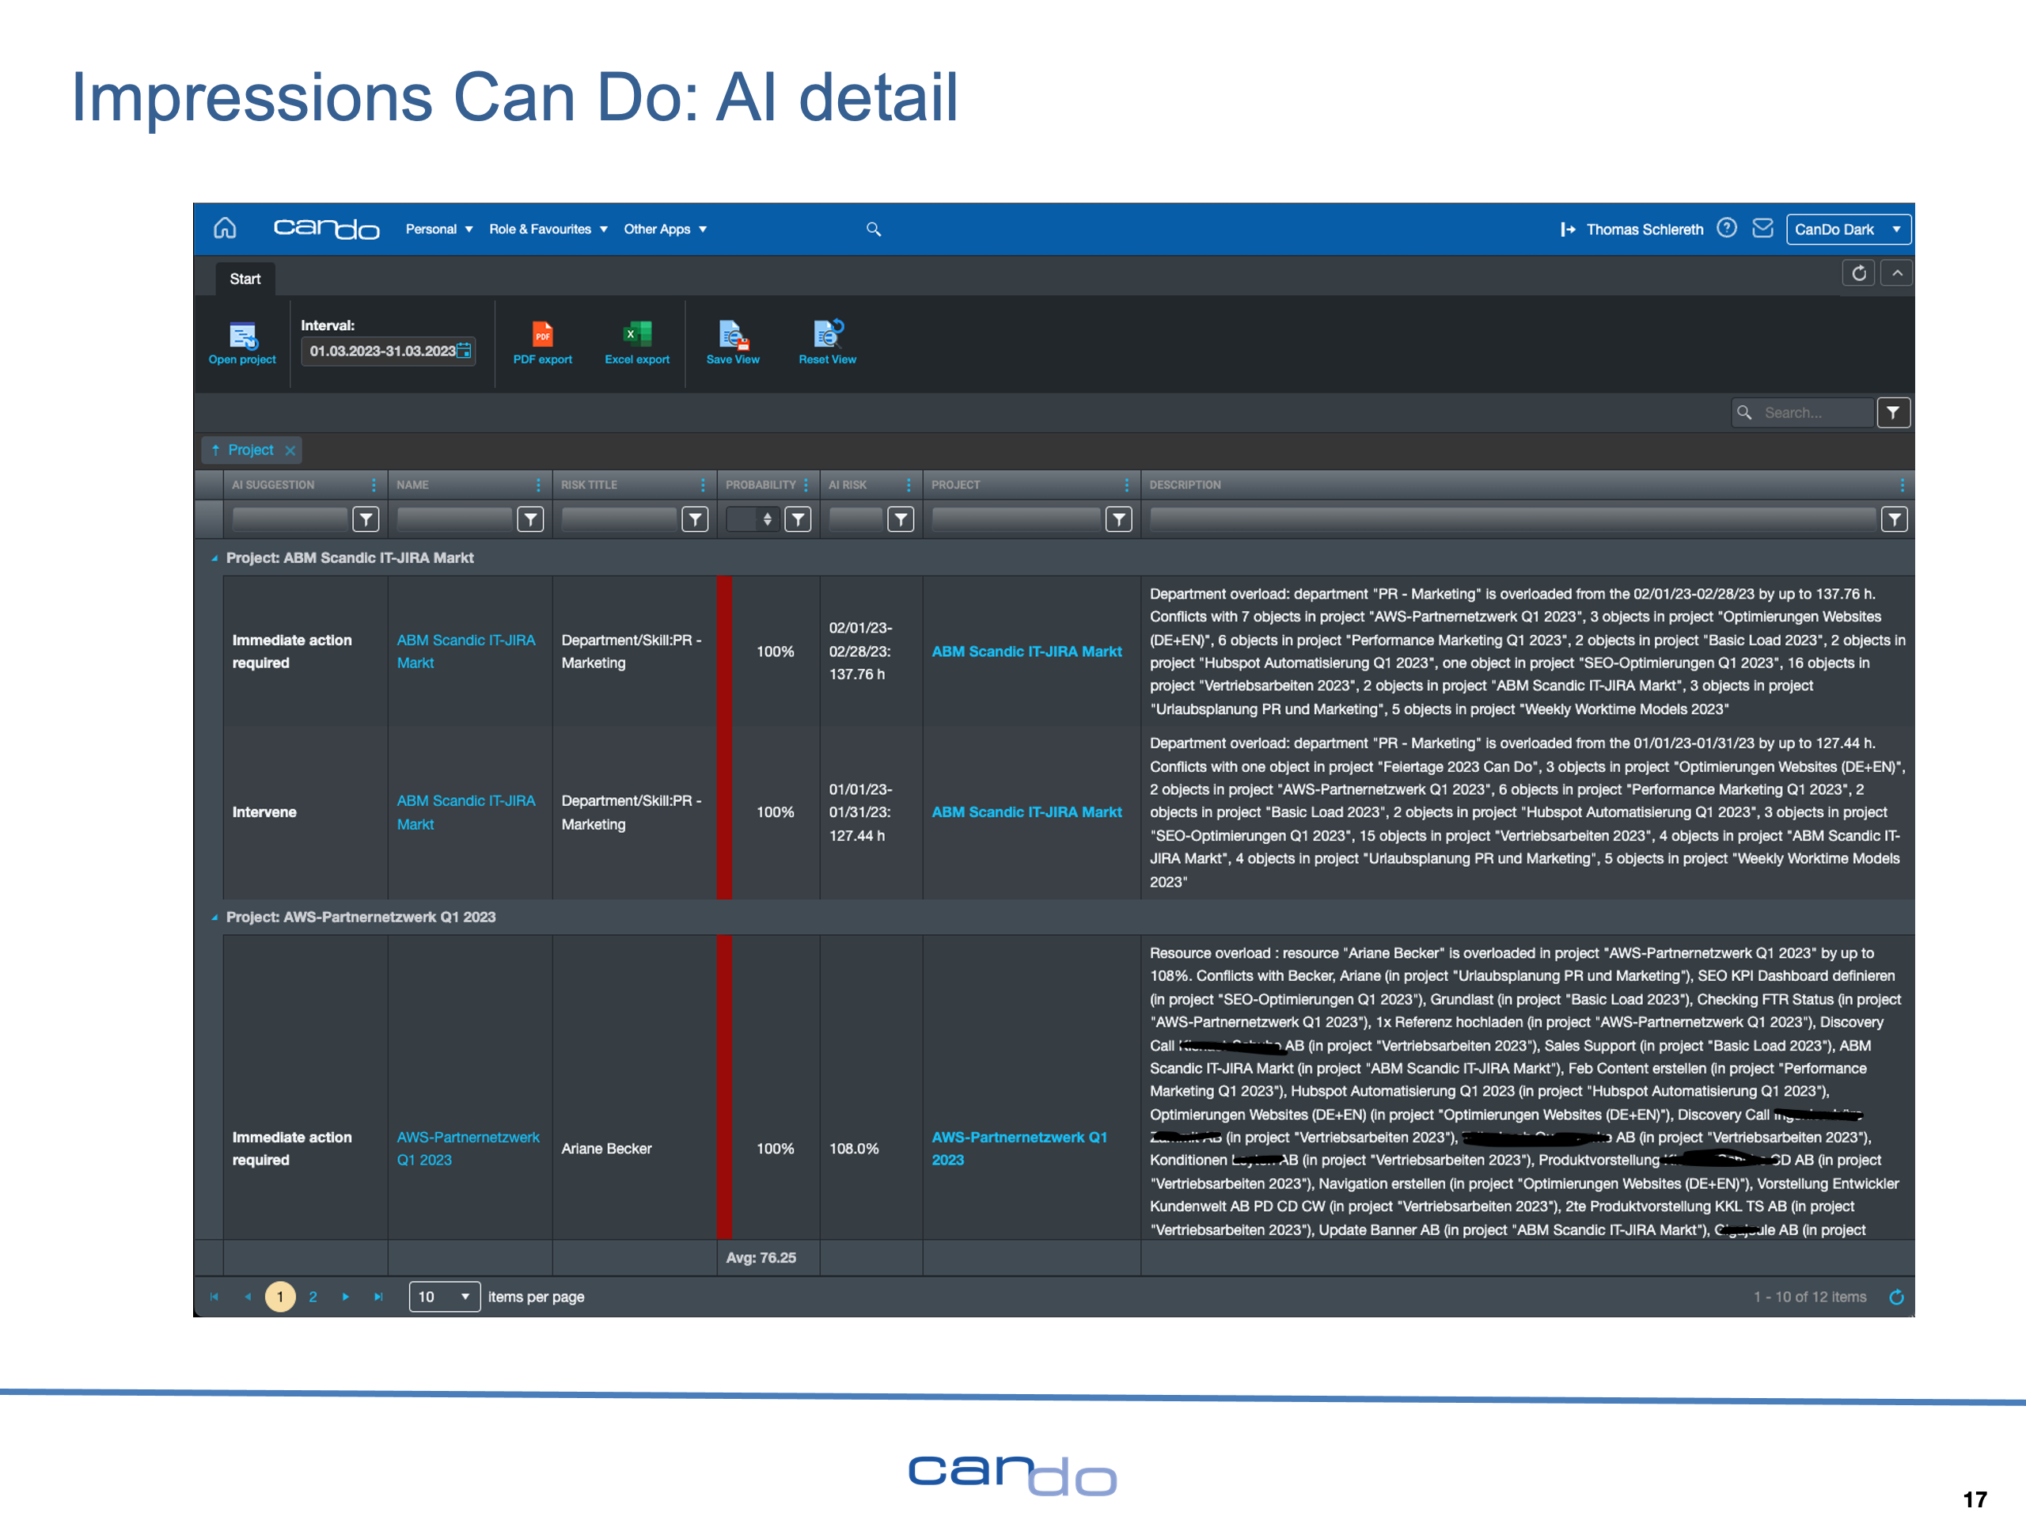Click the logout arrow icon
2026x1520 pixels.
point(1567,229)
